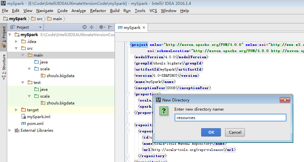Screen dimensions: 304x162
Task: Close the mySpark editor tab
Action: 144,28
